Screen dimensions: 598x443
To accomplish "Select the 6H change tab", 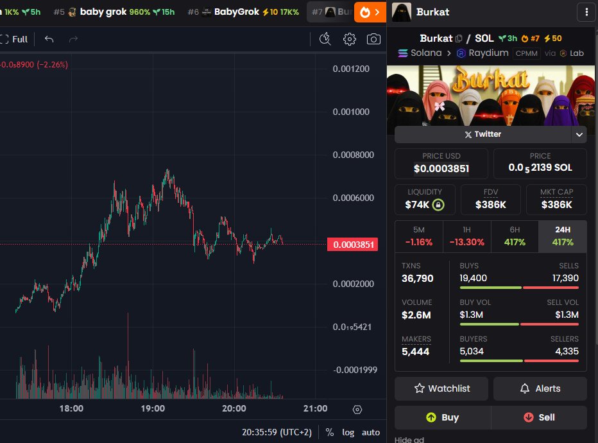I will coord(515,236).
